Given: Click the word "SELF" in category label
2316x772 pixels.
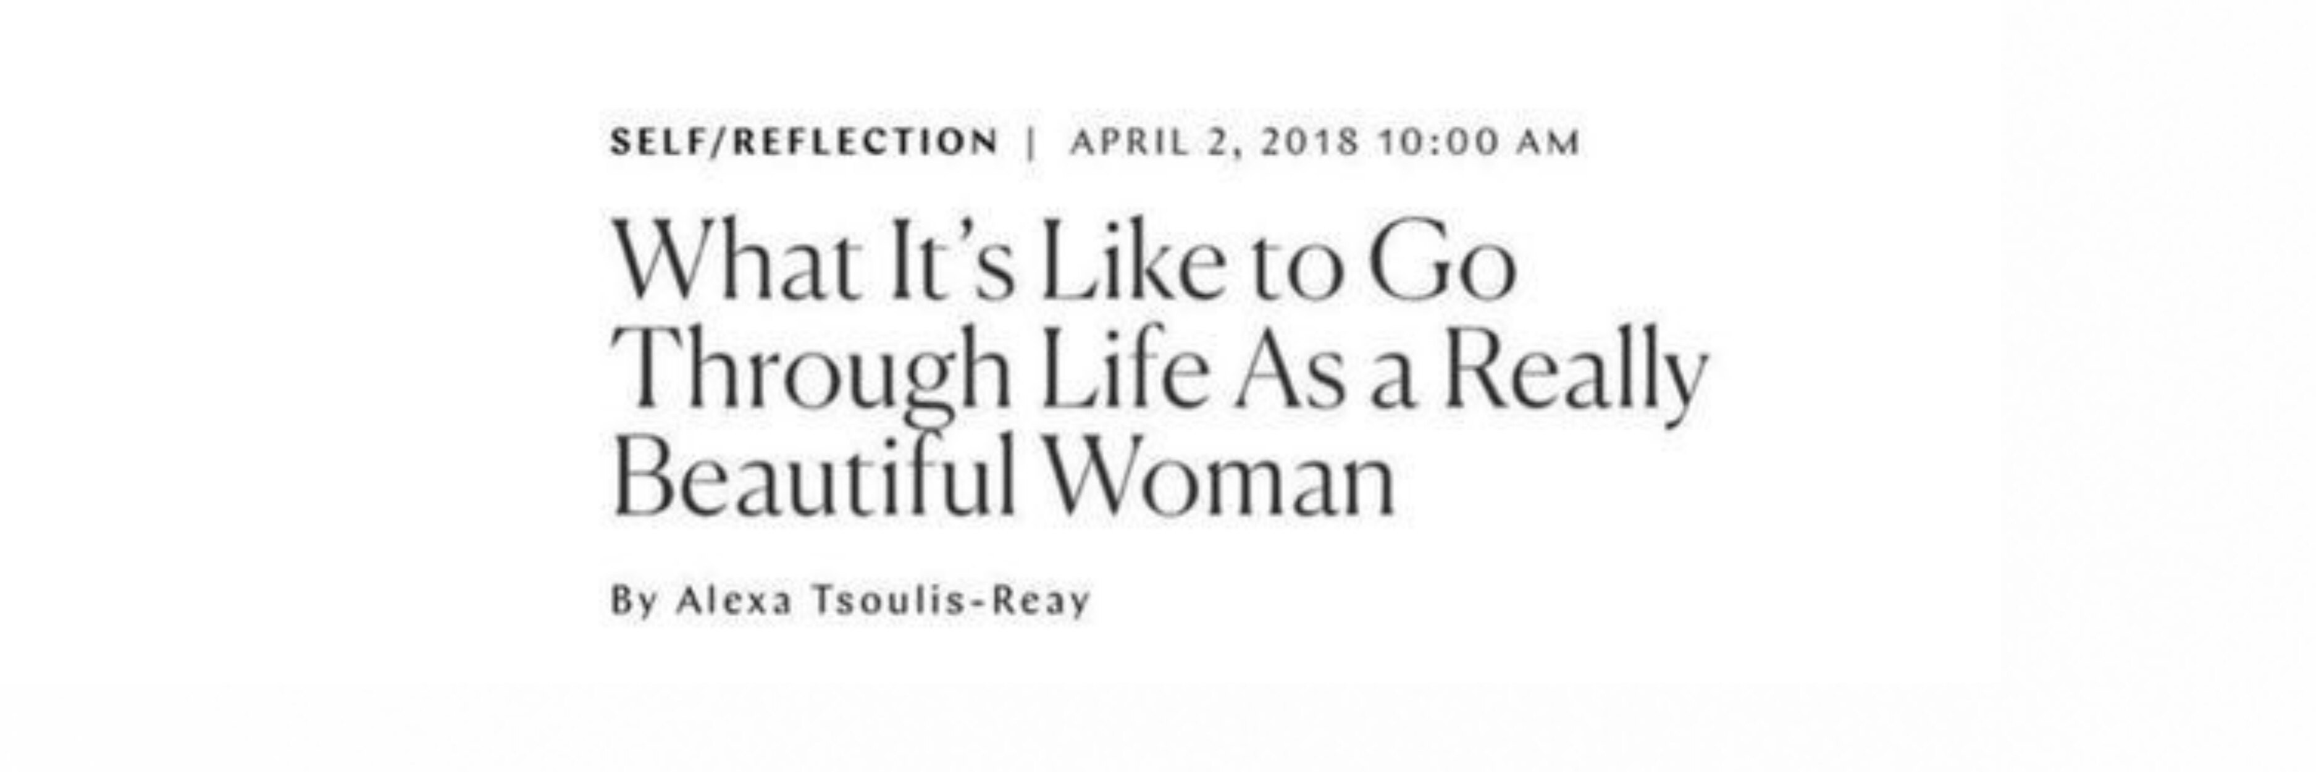Looking at the screenshot, I should coord(657,142).
